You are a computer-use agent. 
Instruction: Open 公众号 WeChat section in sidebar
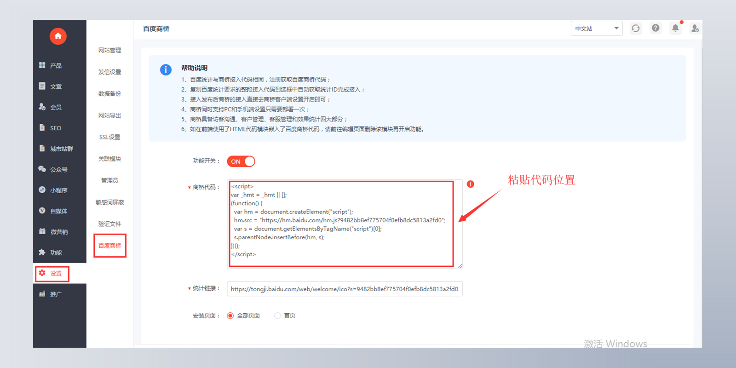(x=58, y=169)
